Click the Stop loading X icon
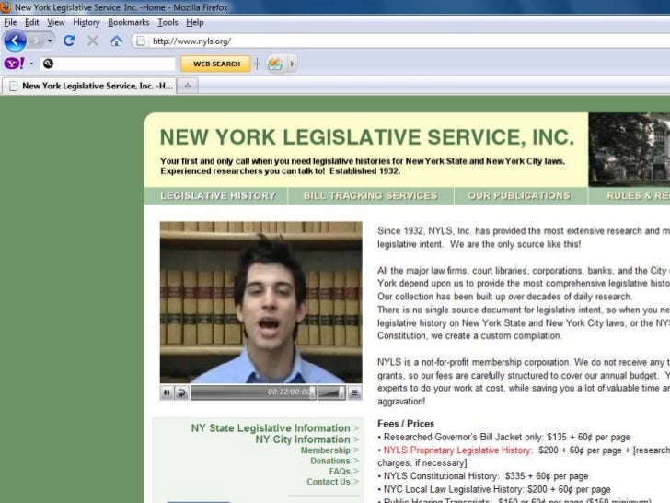 click(92, 41)
